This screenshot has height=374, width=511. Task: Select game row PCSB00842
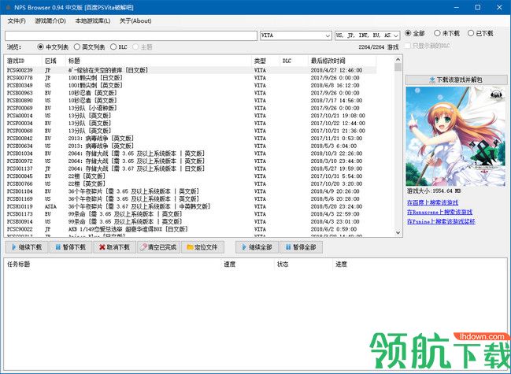pos(191,139)
